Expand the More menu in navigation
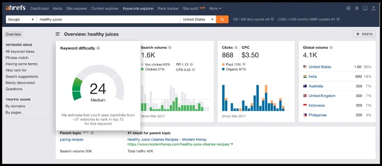The image size is (382, 166). coord(215,9)
